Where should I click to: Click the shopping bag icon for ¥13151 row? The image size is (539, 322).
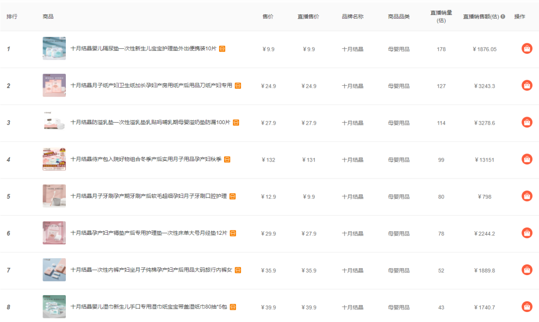tap(527, 159)
